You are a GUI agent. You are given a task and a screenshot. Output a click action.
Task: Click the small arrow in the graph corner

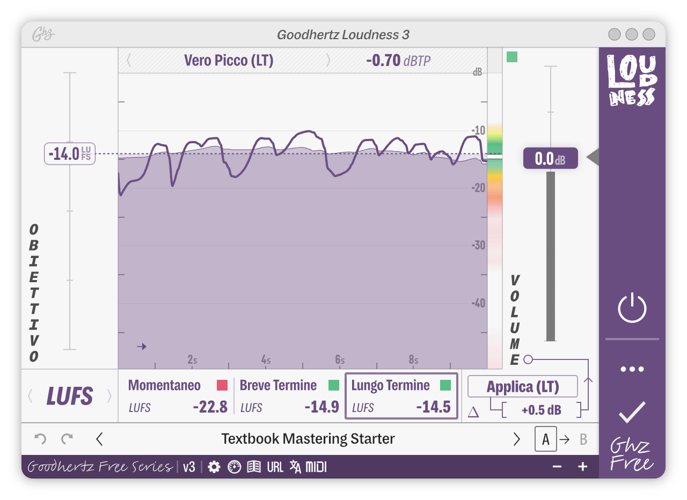[x=142, y=347]
